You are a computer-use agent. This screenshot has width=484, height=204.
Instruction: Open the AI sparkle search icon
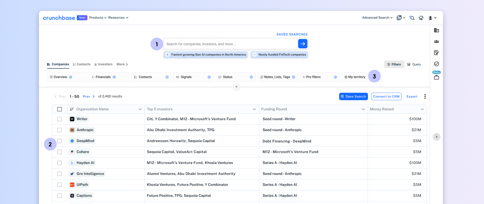(x=412, y=18)
